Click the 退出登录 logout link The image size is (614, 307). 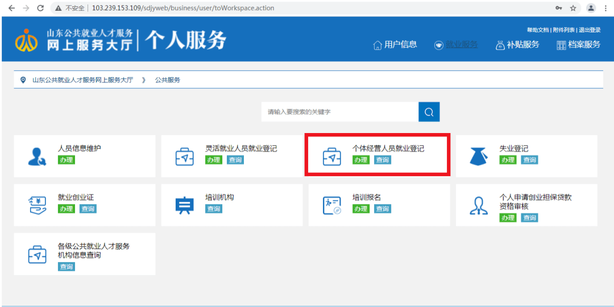coord(590,30)
